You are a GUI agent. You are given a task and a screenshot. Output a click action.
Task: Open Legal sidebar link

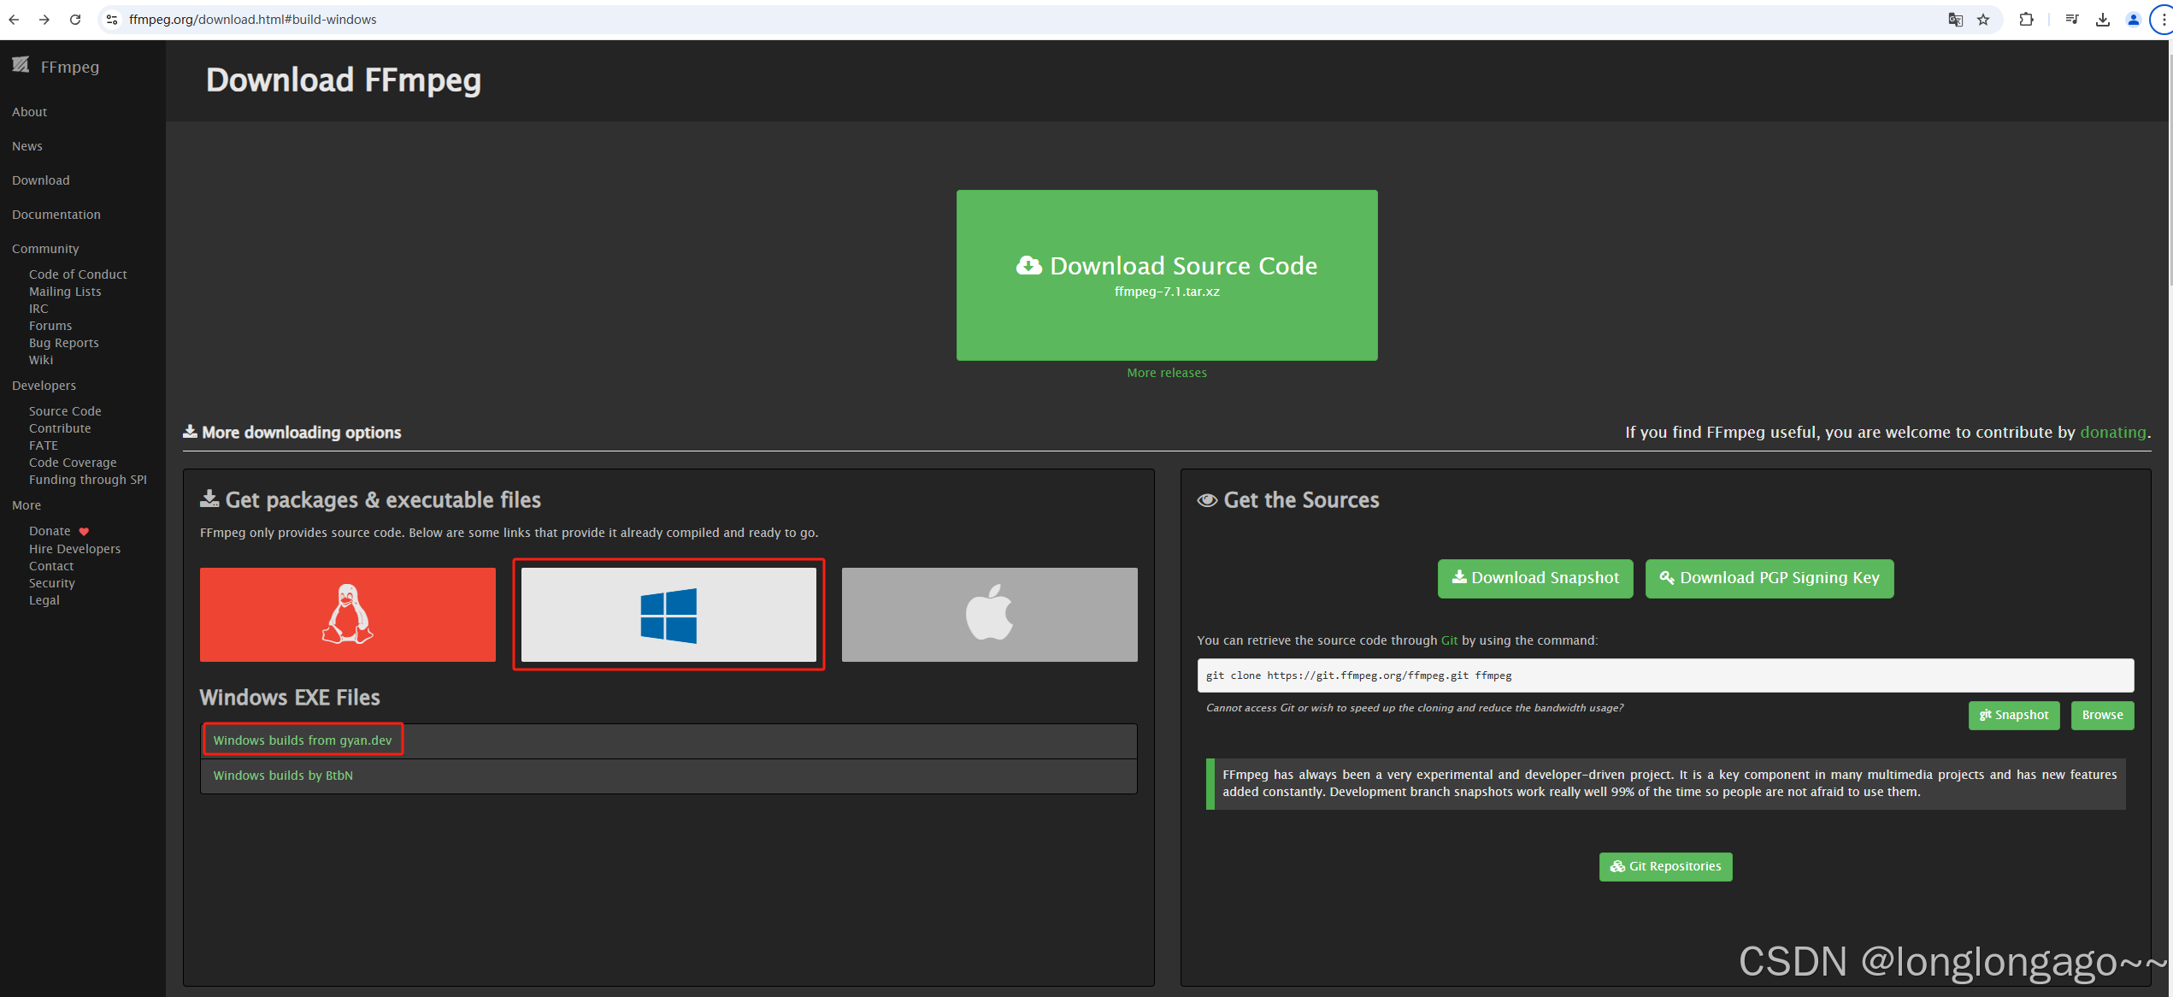coord(44,600)
